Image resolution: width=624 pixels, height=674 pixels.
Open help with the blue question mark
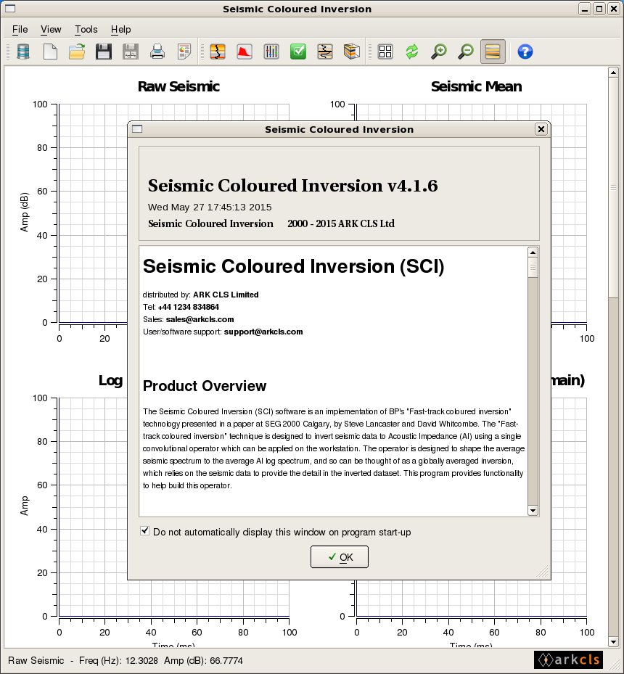coord(525,52)
